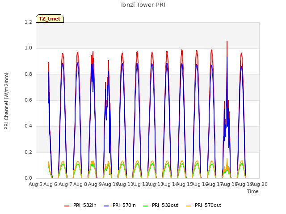The height and width of the screenshot is (214, 286).
Task: Click the Aug 9 x-axis tick label
Action: pos(95,184)
